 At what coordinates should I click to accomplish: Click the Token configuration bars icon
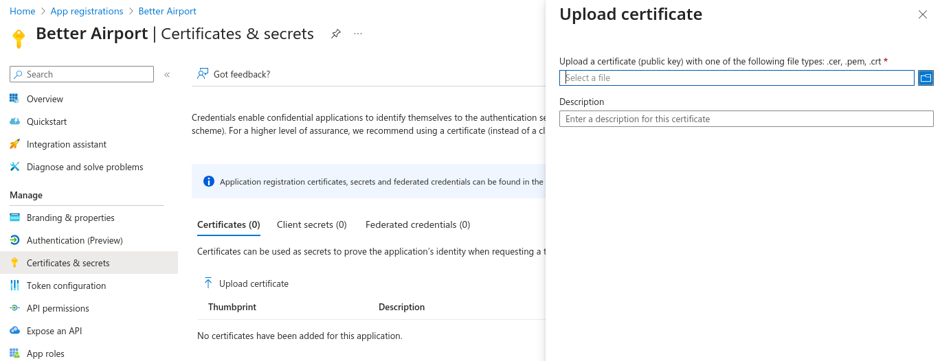[14, 286]
